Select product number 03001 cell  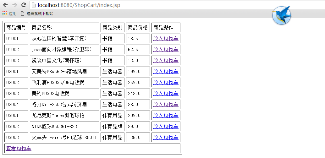coord(16,115)
